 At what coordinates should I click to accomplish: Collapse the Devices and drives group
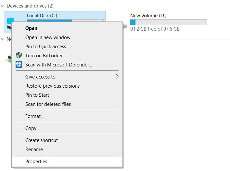point(3,6)
